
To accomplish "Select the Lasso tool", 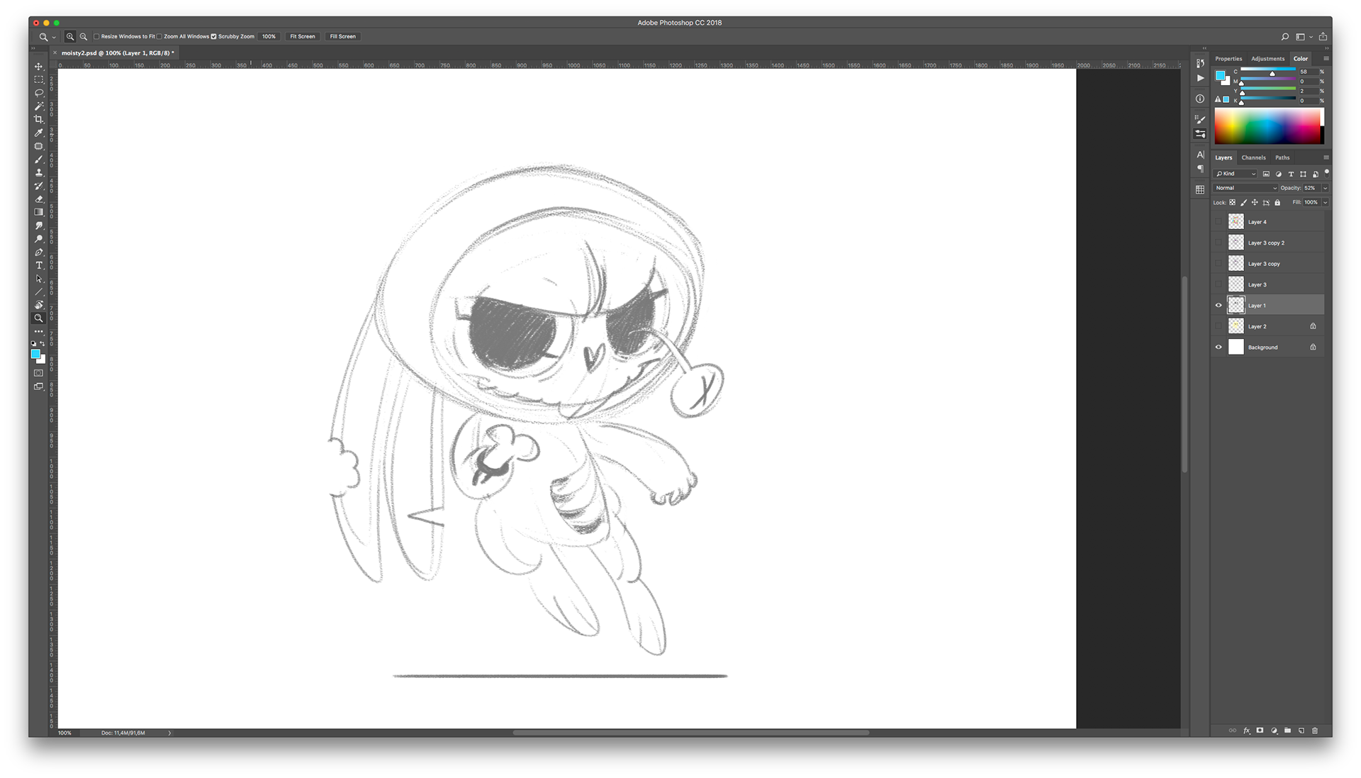I will [x=39, y=93].
